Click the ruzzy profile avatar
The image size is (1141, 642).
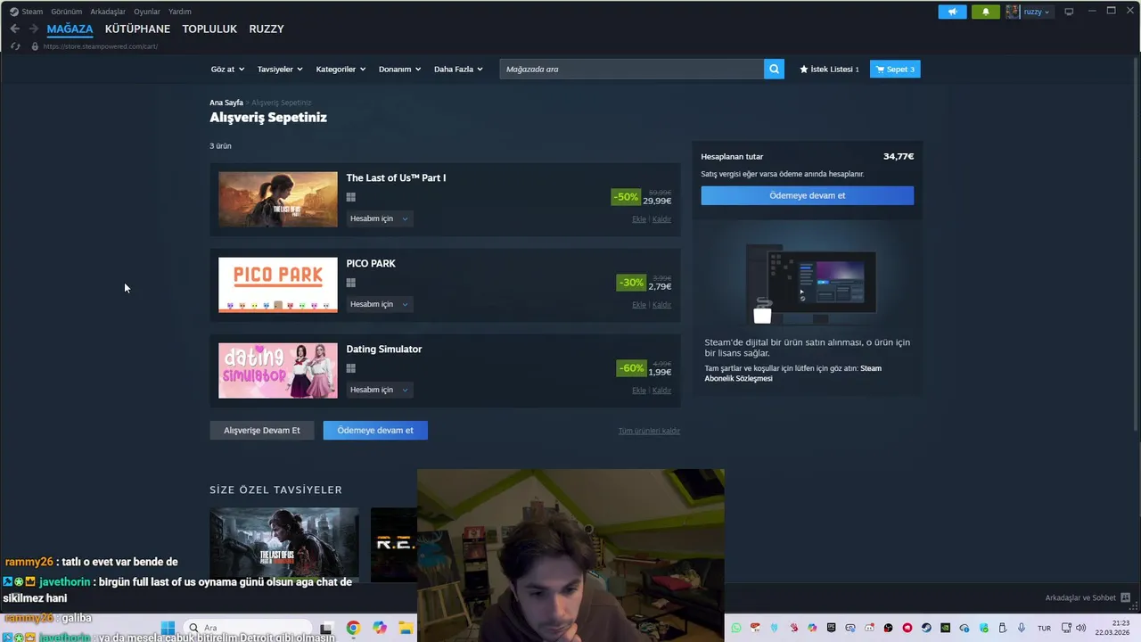[x=1013, y=12]
